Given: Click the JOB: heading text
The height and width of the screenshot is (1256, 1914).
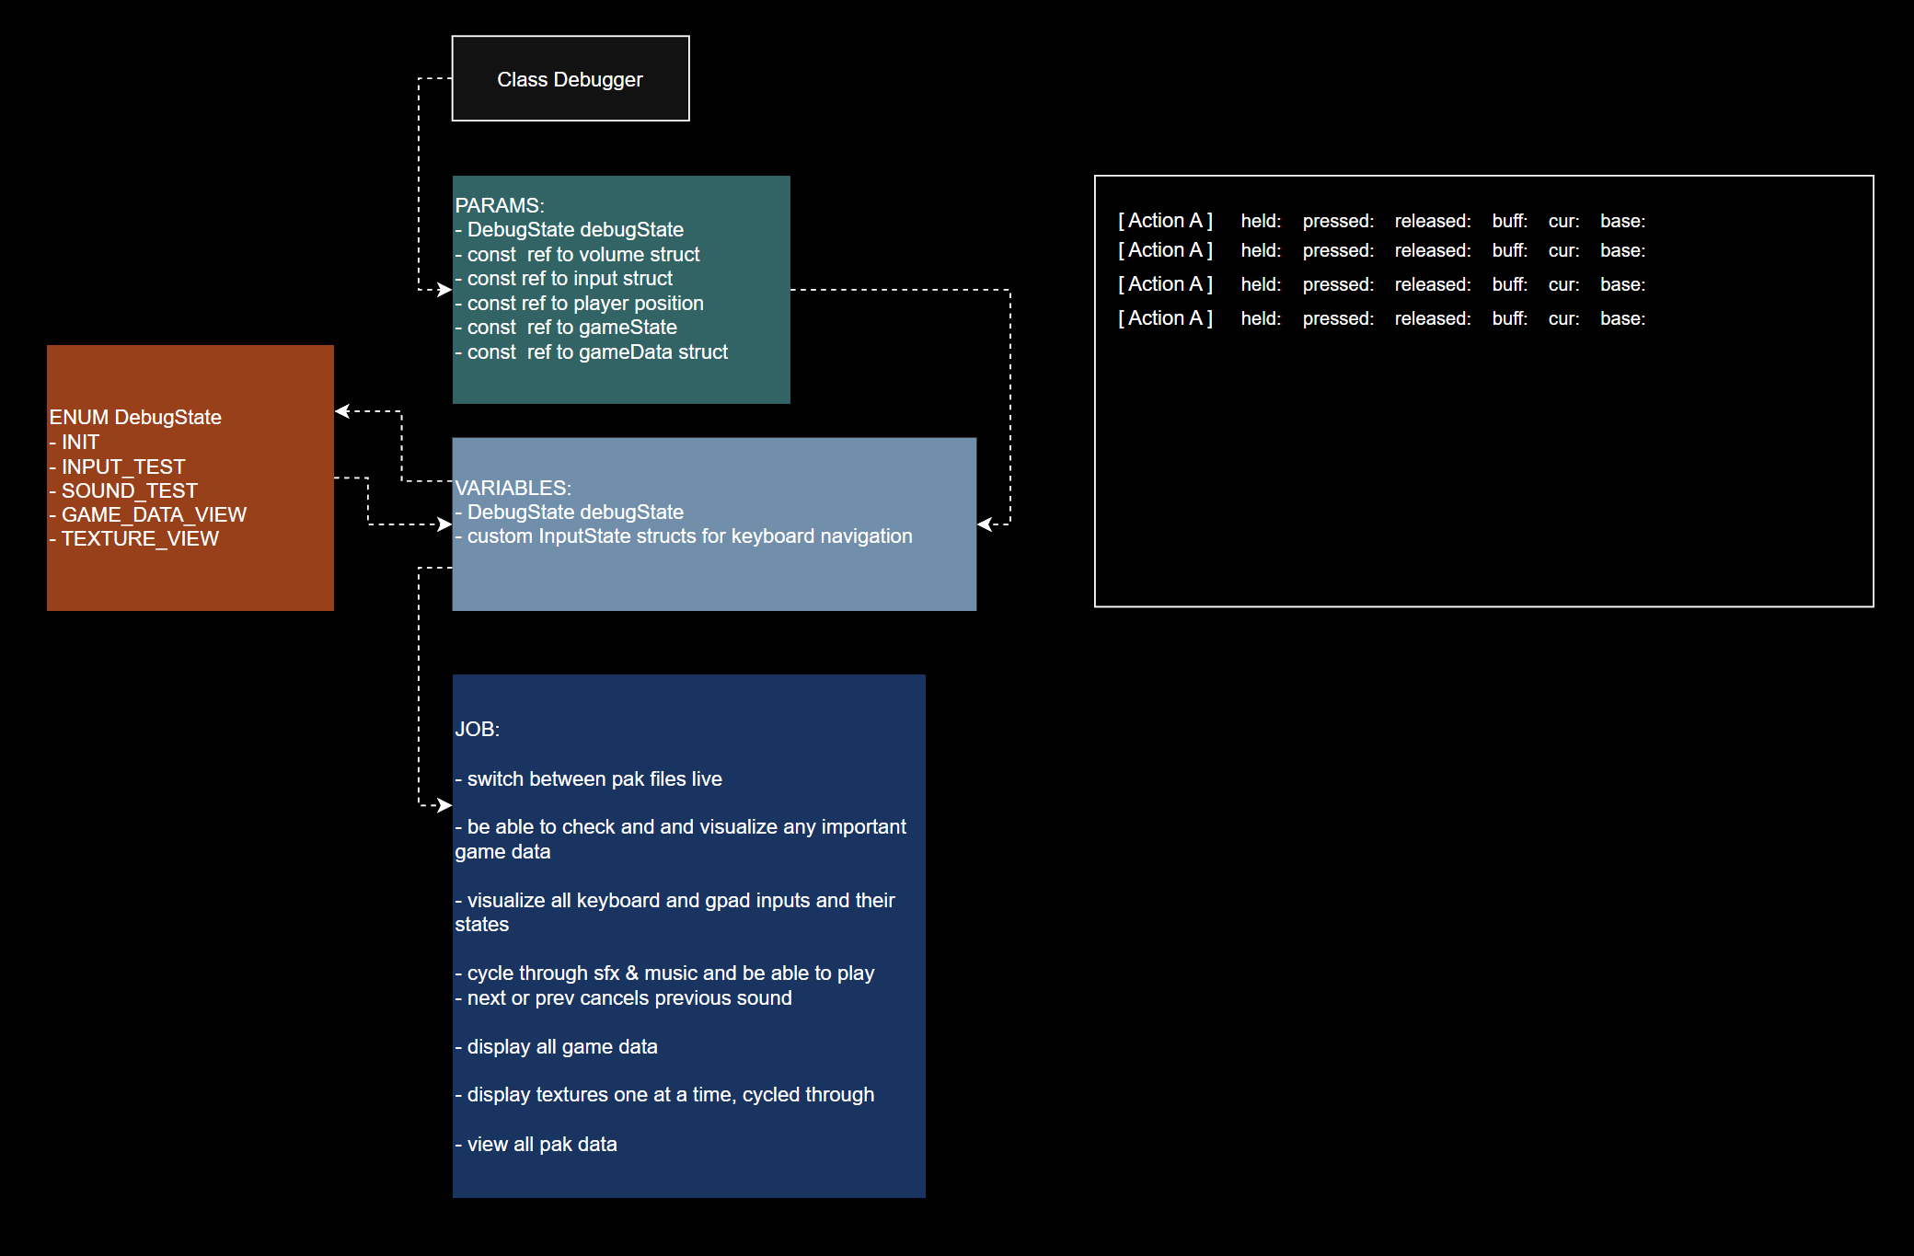Looking at the screenshot, I should tap(478, 729).
